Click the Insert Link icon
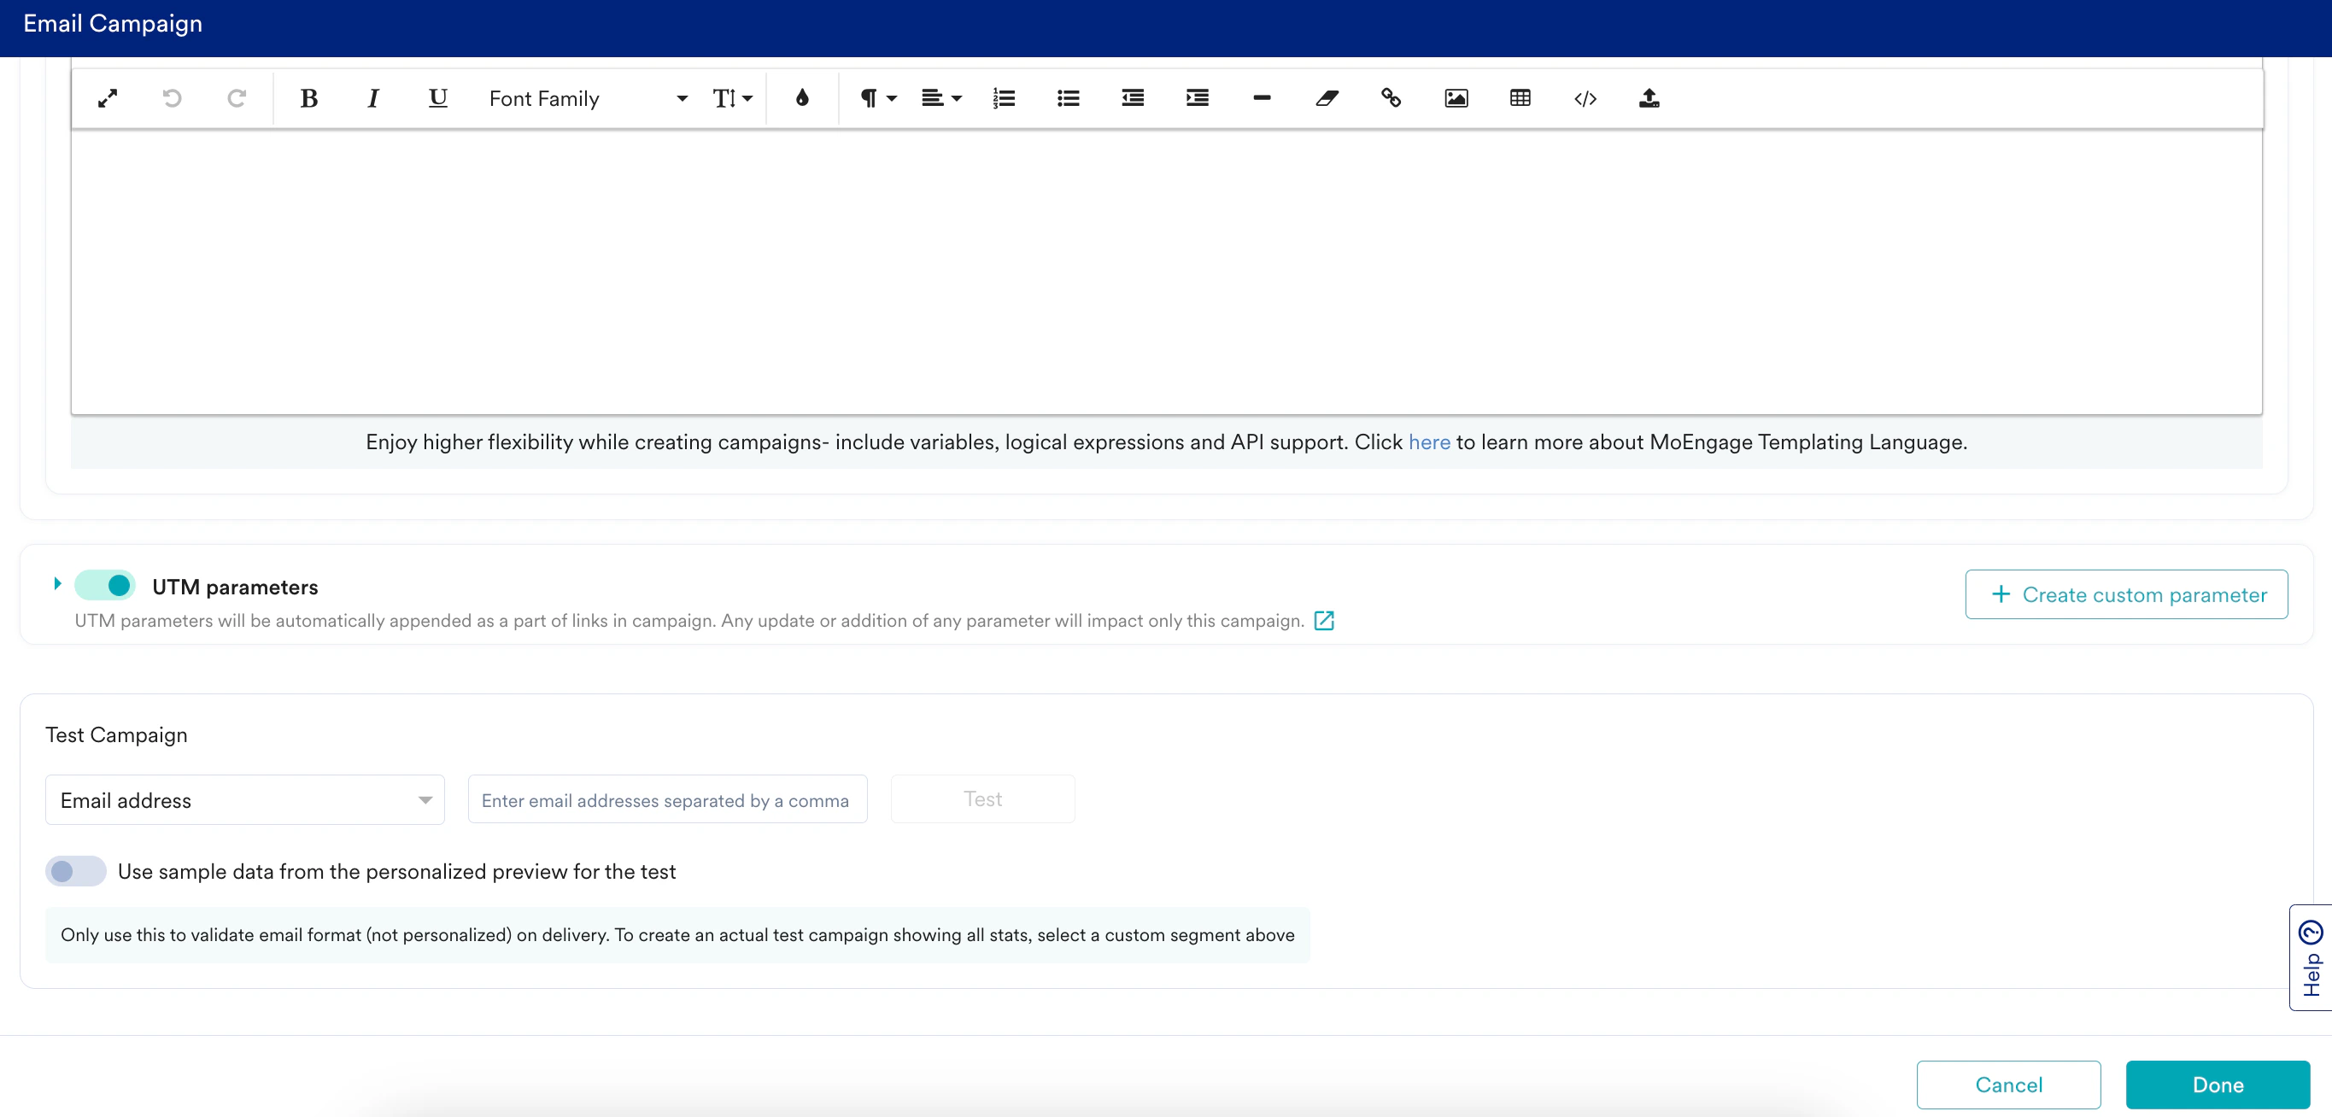 click(x=1391, y=97)
